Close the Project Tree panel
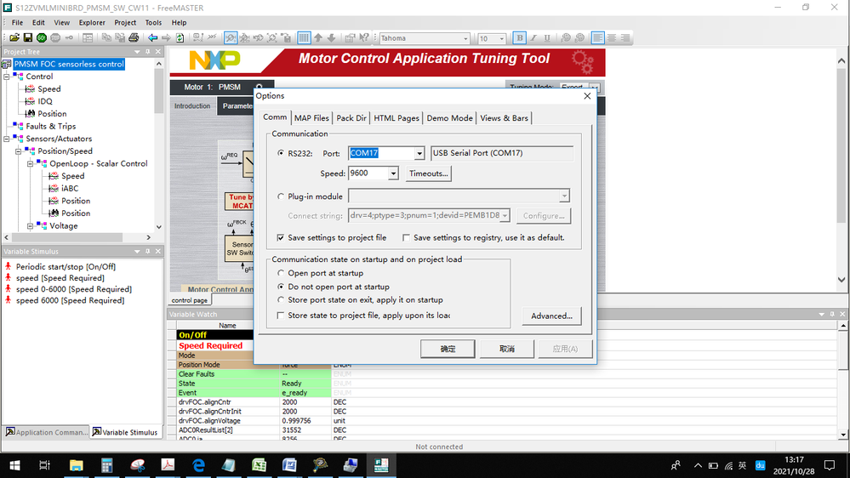Viewport: 850px width, 478px height. 157,52
